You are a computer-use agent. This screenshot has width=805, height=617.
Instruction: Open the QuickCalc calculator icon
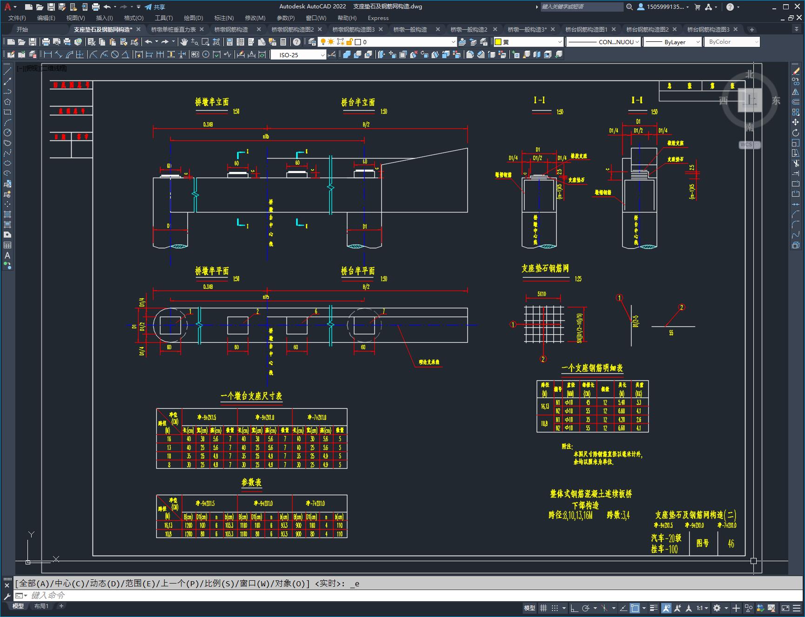pyautogui.click(x=284, y=42)
